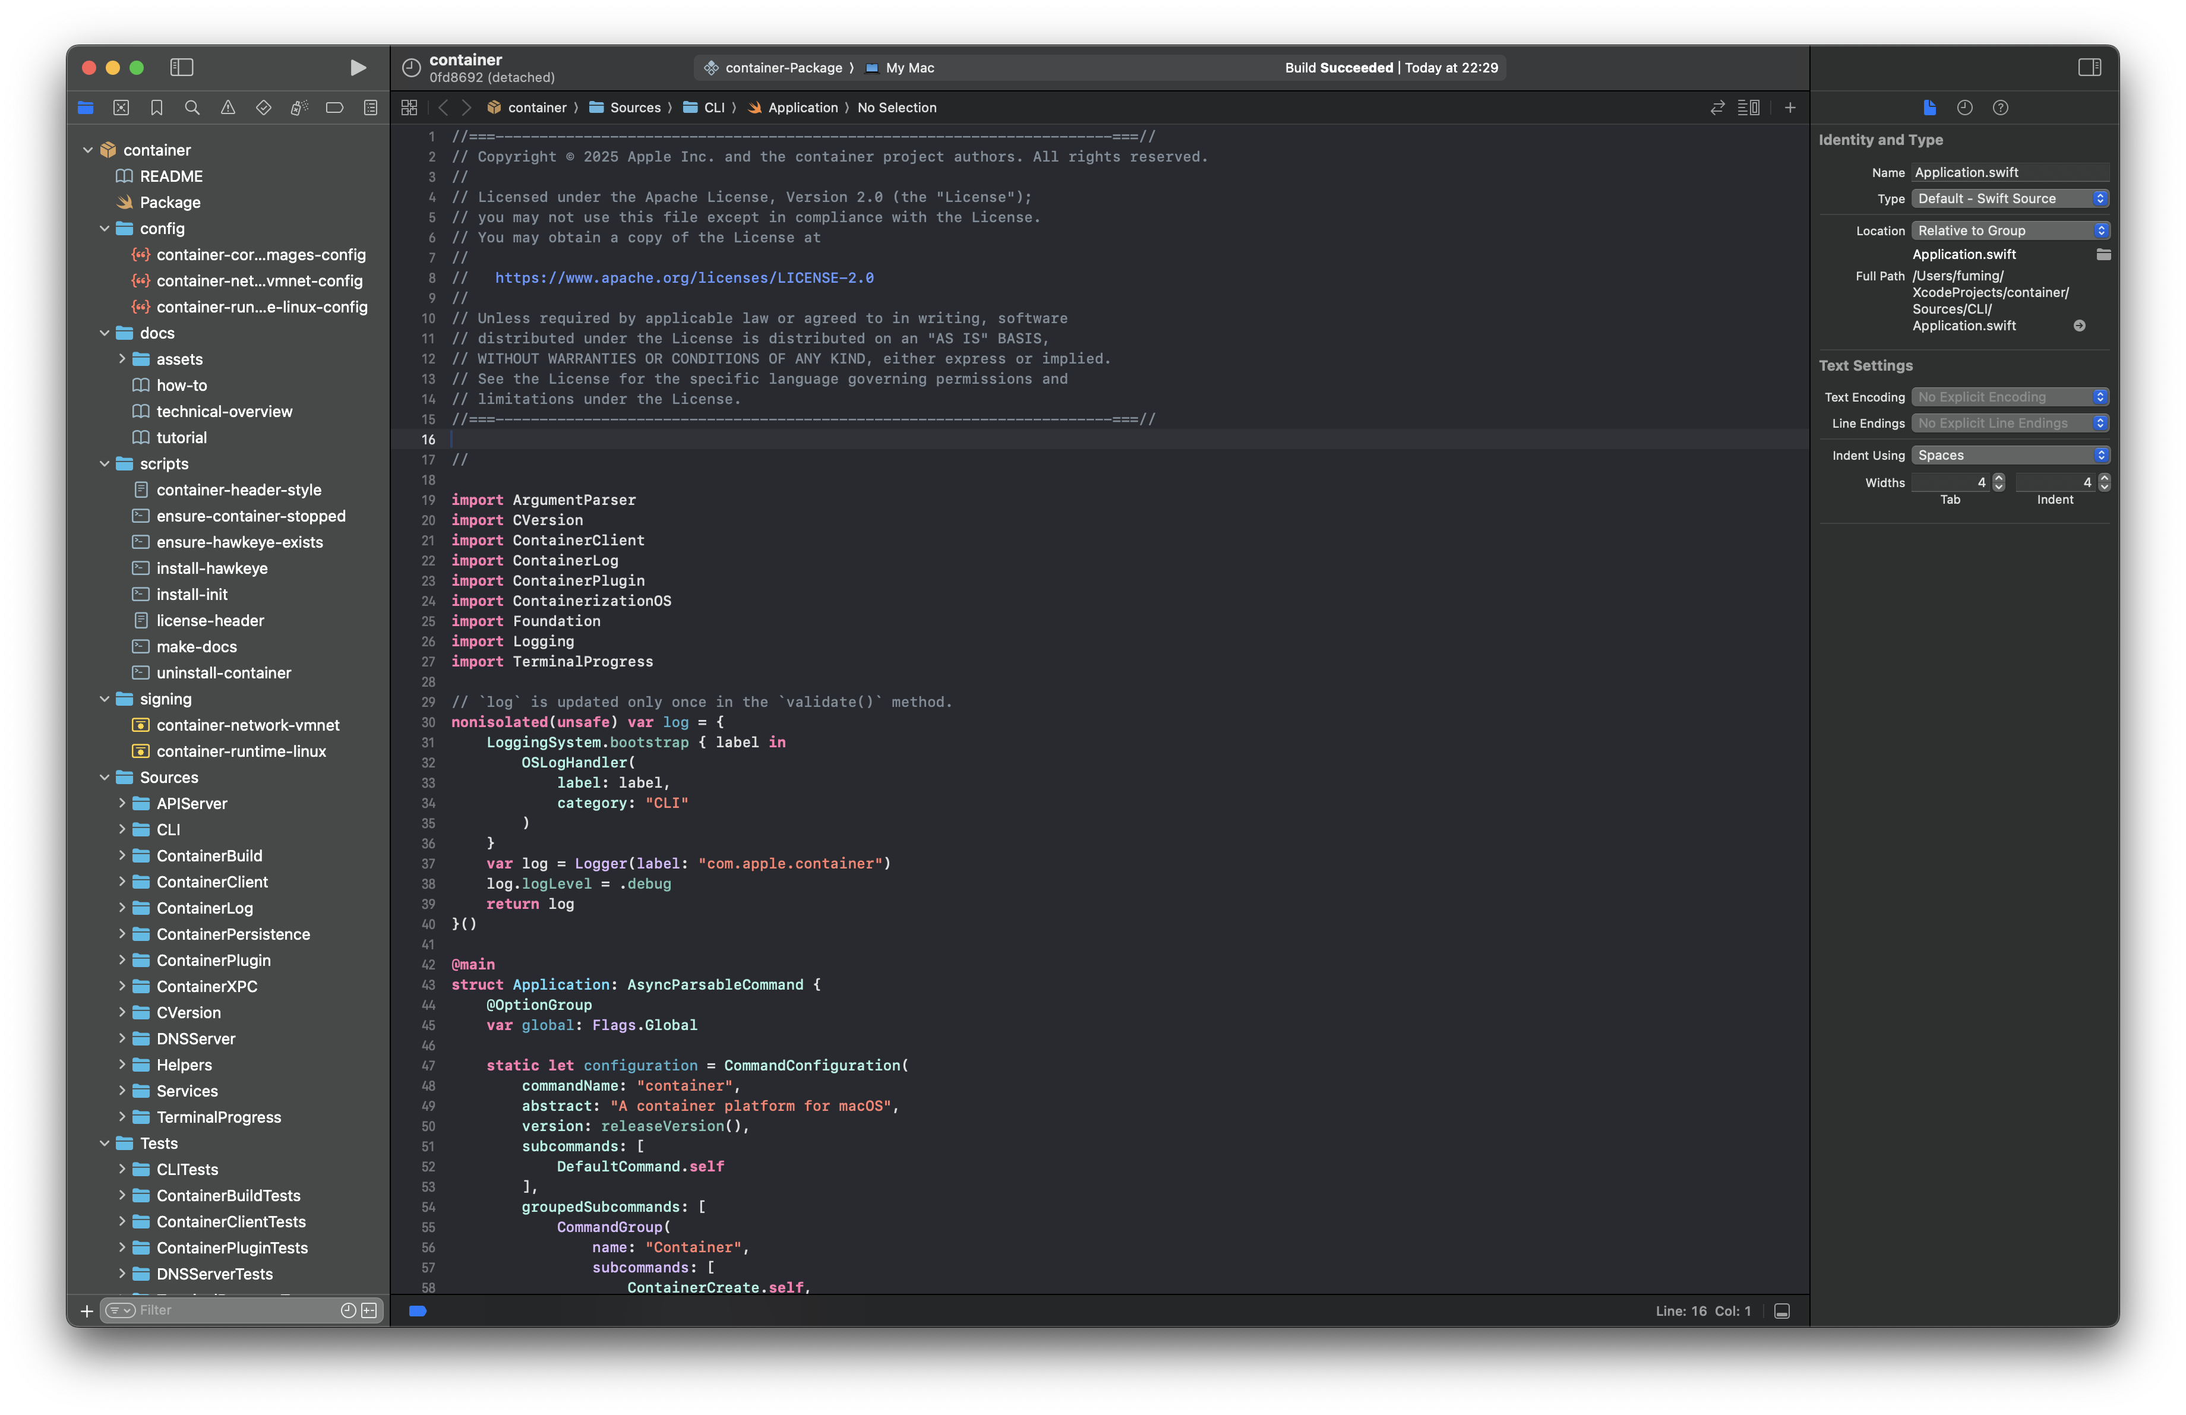Open the Project navigator tab
The height and width of the screenshot is (1415, 2186).
(86, 108)
